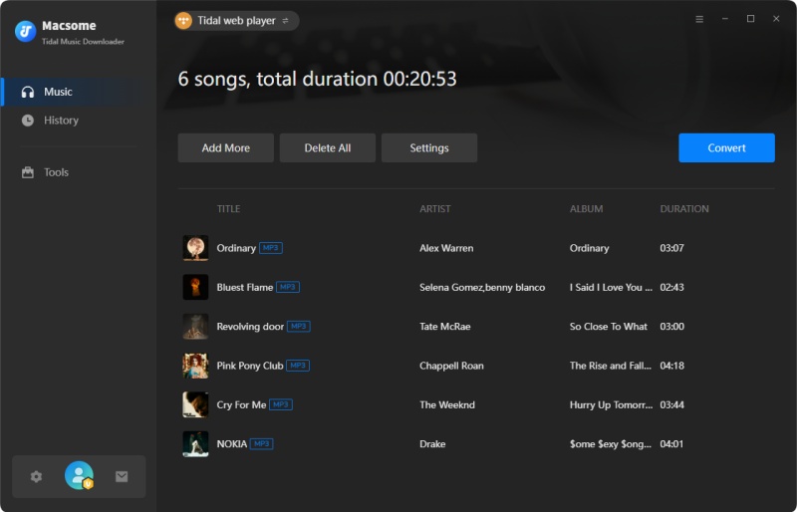
Task: Click the Macsome app logo icon
Action: pos(25,31)
